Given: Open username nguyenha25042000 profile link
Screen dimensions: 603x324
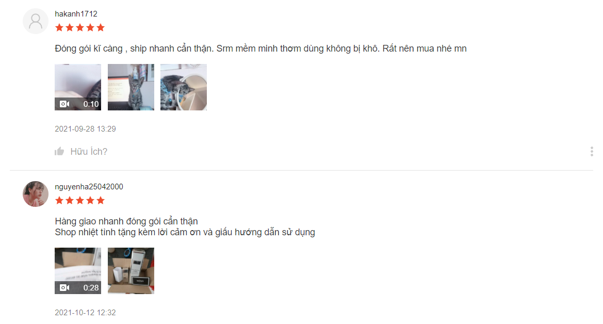Looking at the screenshot, I should (x=89, y=187).
